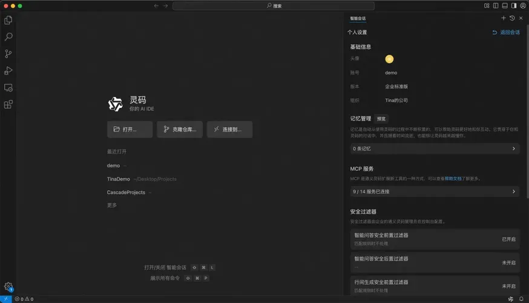Open the Run and Debug icon
This screenshot has width=529, height=303.
click(8, 70)
